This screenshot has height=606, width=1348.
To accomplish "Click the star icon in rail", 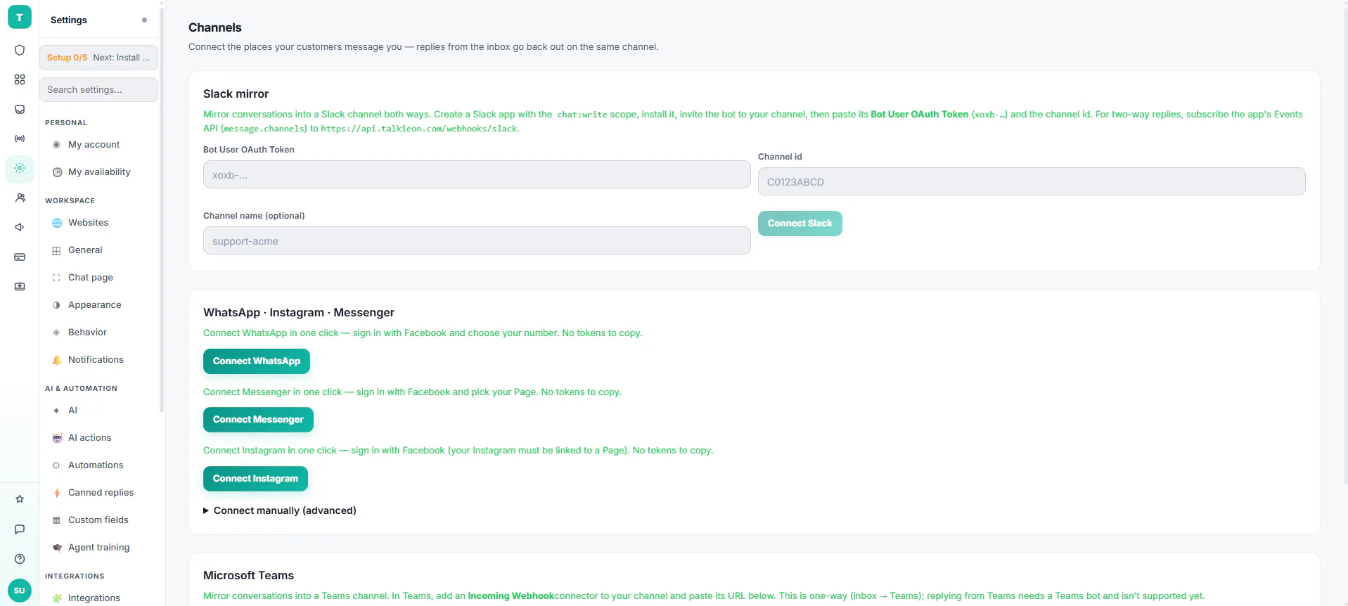I will click(x=20, y=499).
